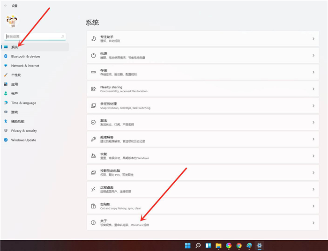Select Time & language in the sidebar

pyautogui.click(x=23, y=103)
